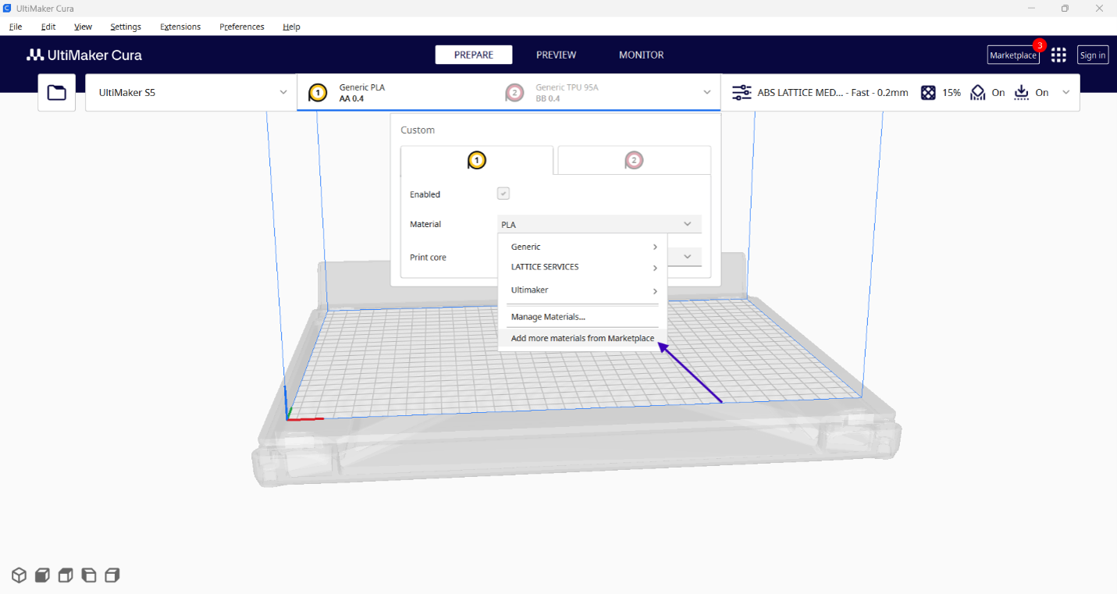
Task: Open file using the folder icon
Action: click(x=56, y=93)
